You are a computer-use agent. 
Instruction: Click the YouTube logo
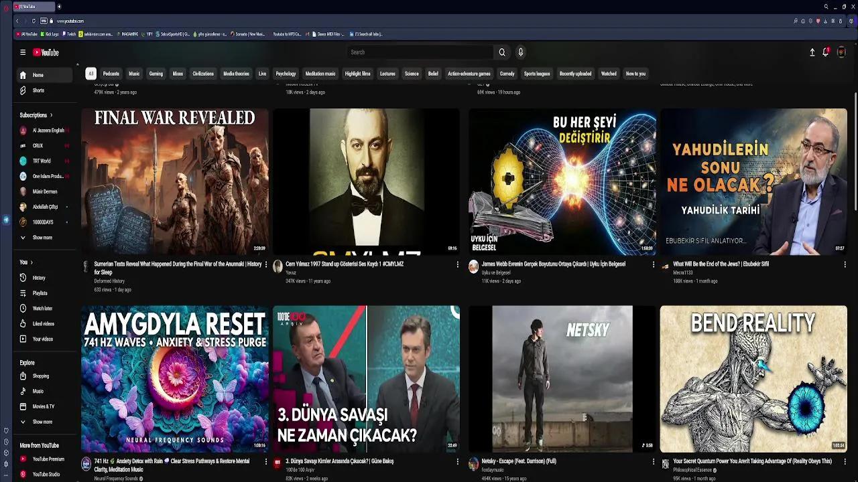[46, 52]
